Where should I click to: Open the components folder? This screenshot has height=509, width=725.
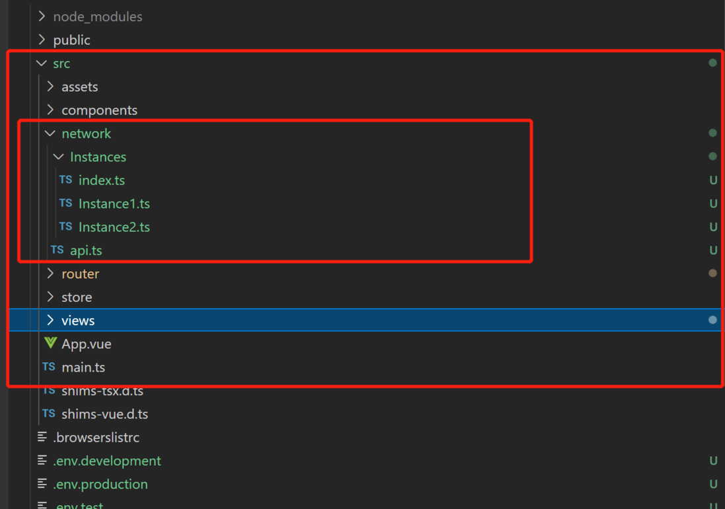coord(100,110)
